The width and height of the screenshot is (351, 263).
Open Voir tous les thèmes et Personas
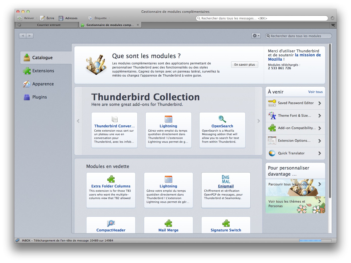click(295, 205)
